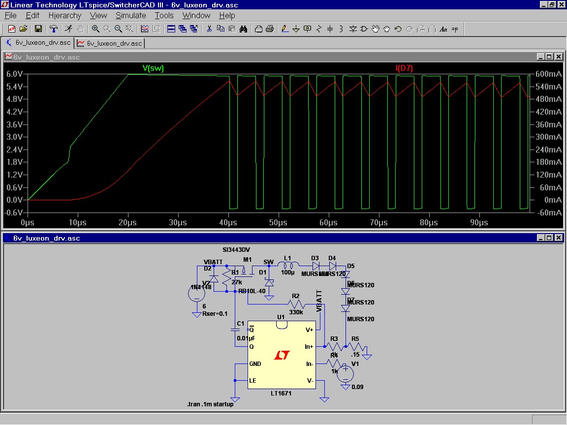Choose the Capacitor tool in toolbar
This screenshot has height=425, width=567.
click(330, 29)
